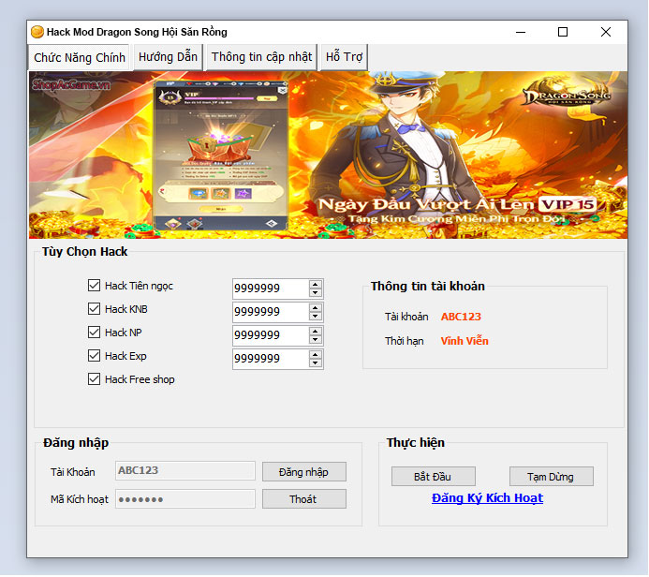The image size is (649, 577).
Task: Decrease the Hack KNB value with down arrow
Action: [316, 317]
